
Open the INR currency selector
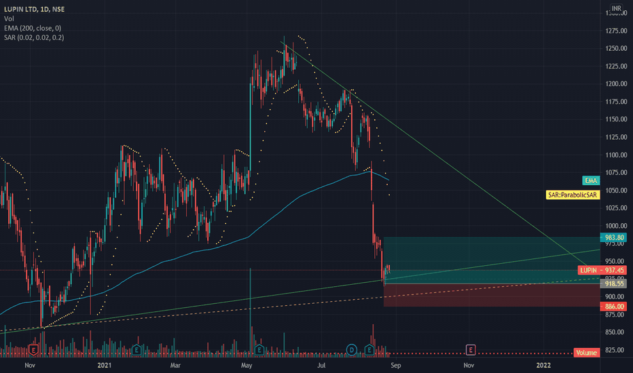[616, 8]
